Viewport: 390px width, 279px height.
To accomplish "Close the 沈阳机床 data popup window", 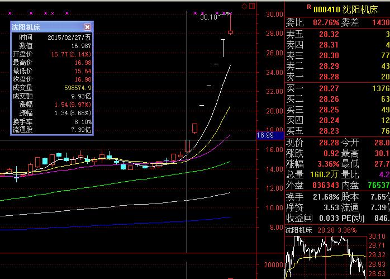I will (x=87, y=27).
